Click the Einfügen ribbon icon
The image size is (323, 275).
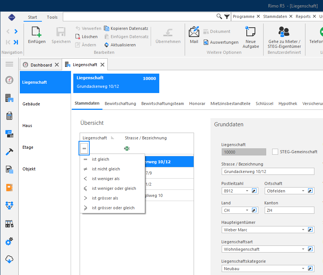[x=37, y=32]
